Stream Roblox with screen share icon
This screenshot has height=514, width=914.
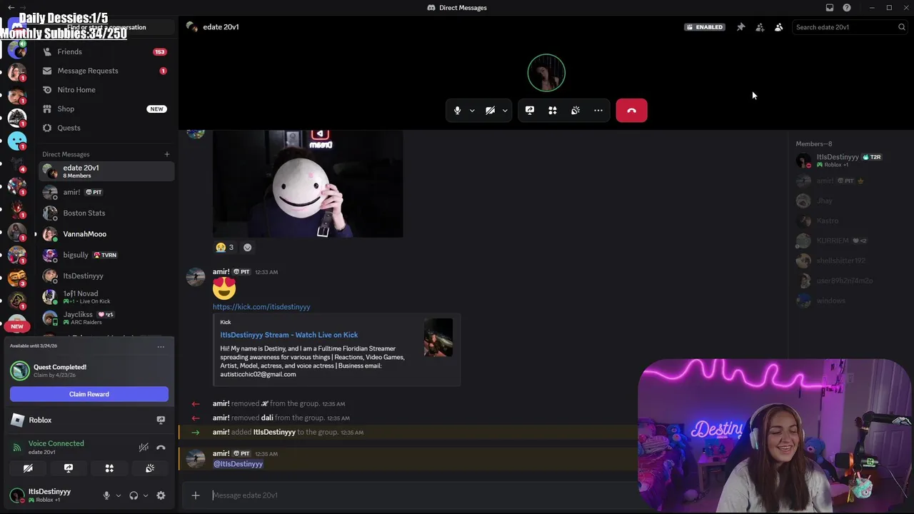click(x=161, y=420)
